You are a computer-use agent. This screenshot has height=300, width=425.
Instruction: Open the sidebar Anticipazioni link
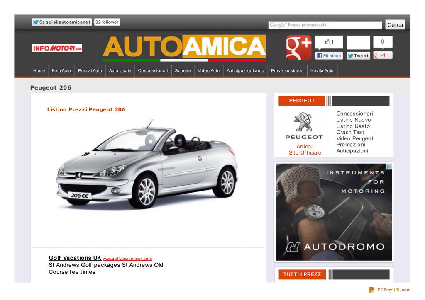coord(352,151)
